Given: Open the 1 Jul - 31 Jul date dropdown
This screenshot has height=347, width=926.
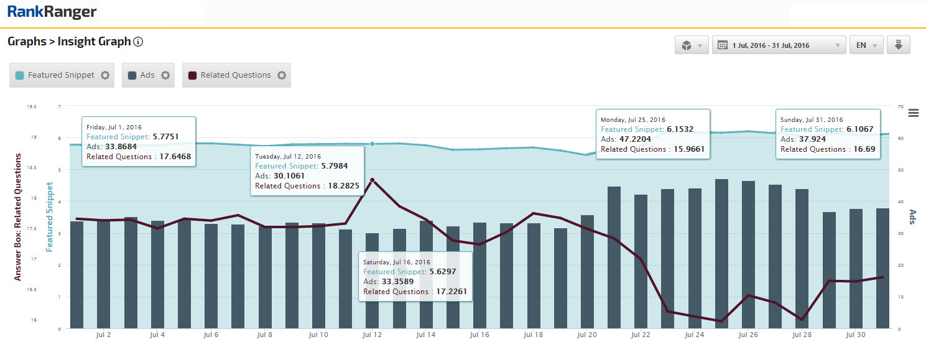Looking at the screenshot, I should (779, 45).
